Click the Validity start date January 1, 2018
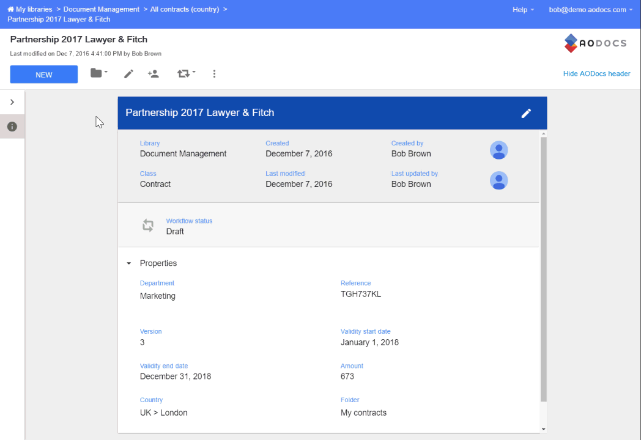This screenshot has width=641, height=440. point(369,342)
